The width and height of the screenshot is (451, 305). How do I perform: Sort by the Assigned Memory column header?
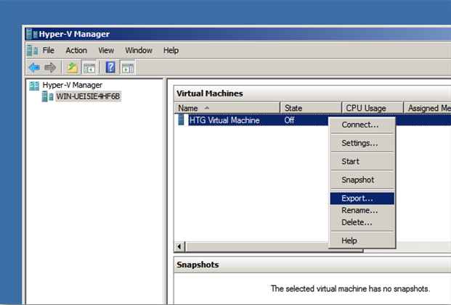click(428, 108)
